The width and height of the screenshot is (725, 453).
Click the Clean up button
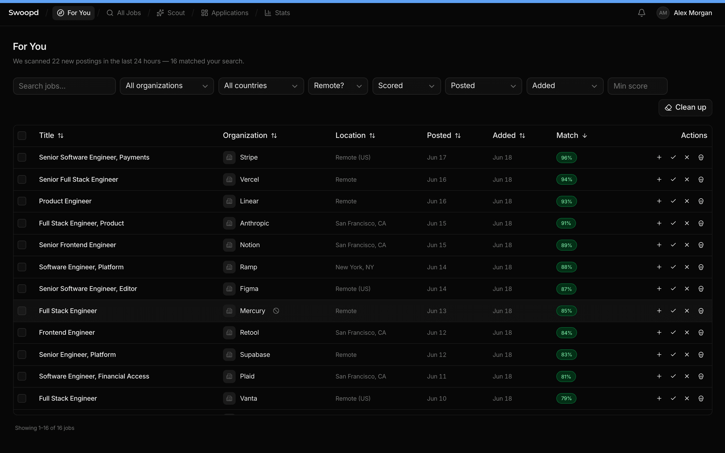685,107
